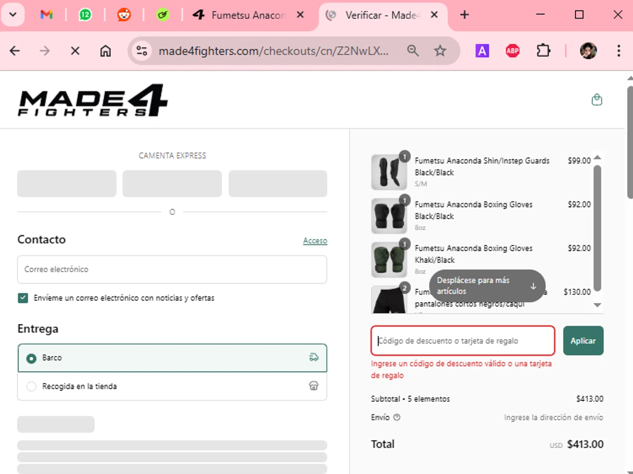Click Desplácese para más artículos button

click(487, 286)
